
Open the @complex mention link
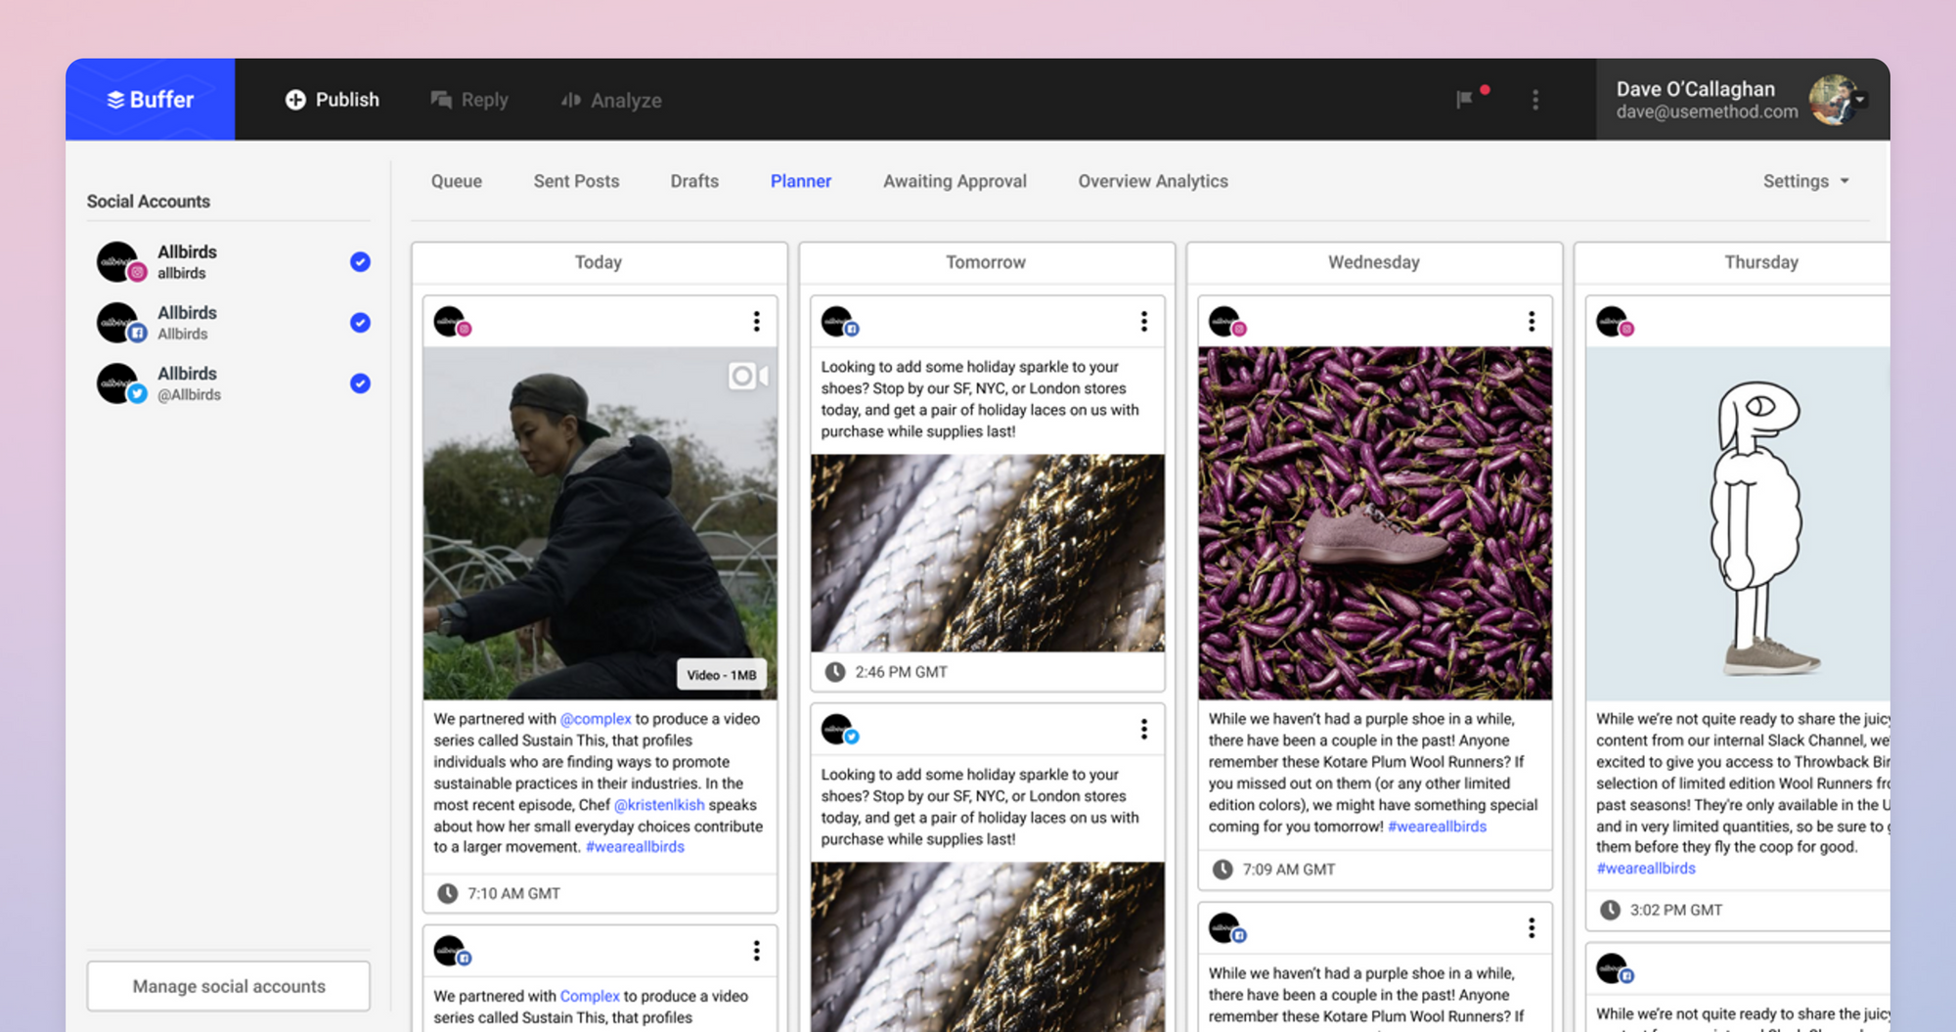595,718
